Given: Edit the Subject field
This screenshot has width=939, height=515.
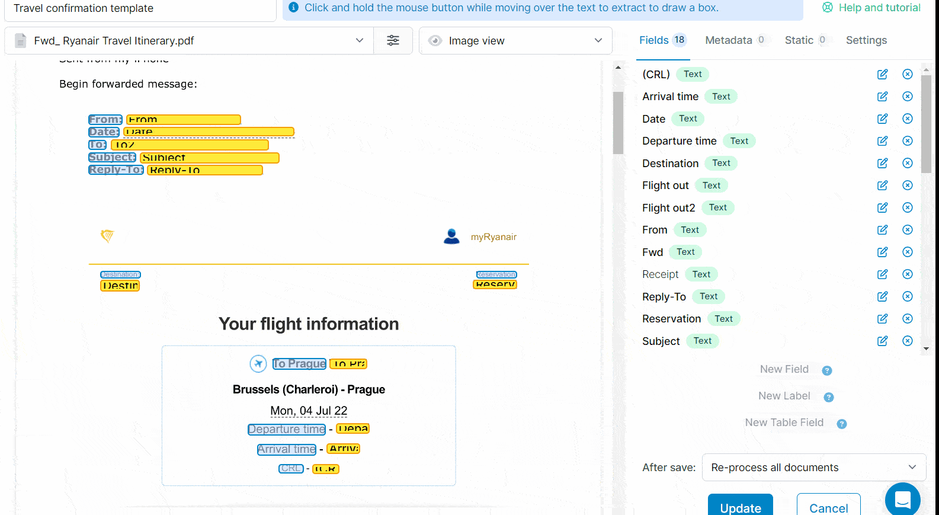Looking at the screenshot, I should [882, 341].
